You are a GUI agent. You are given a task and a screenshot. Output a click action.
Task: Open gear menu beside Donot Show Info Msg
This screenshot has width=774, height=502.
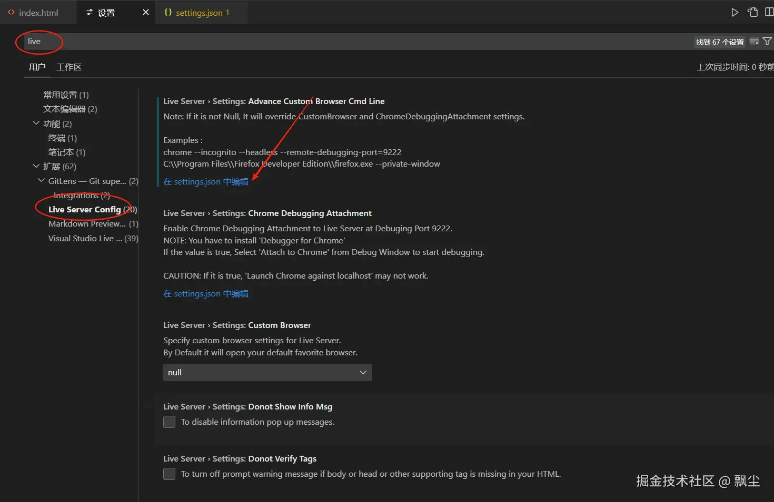tap(147, 405)
